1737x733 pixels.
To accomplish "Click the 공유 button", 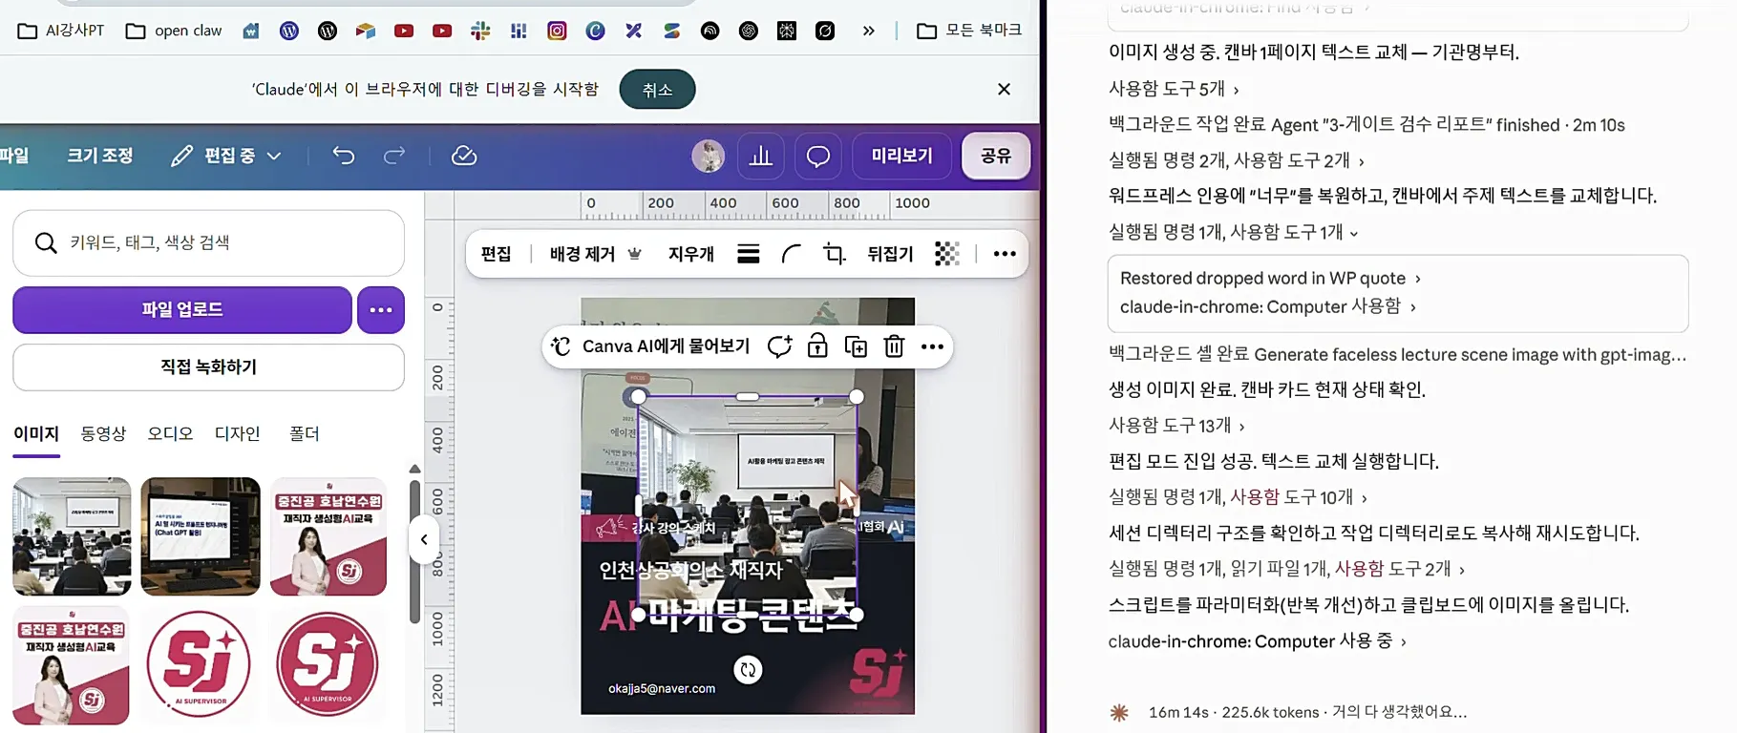I will point(996,156).
